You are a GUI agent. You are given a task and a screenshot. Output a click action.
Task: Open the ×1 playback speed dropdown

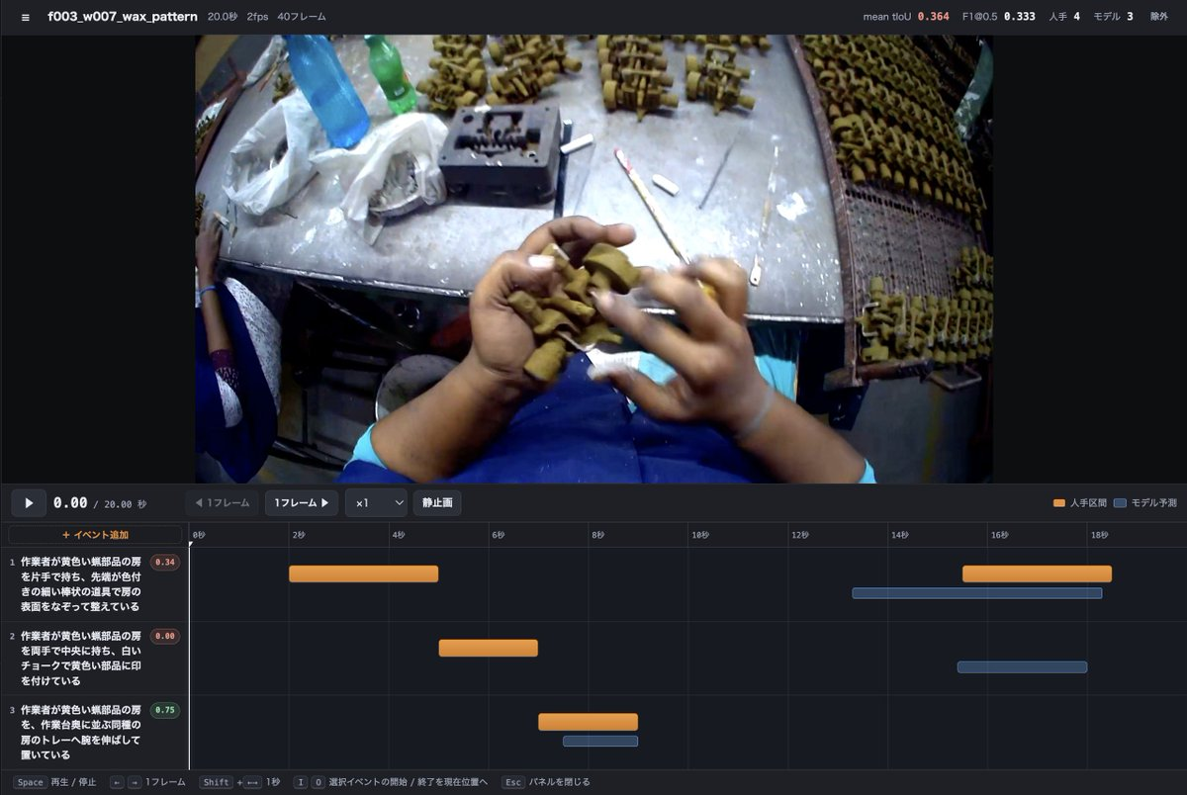pos(376,503)
